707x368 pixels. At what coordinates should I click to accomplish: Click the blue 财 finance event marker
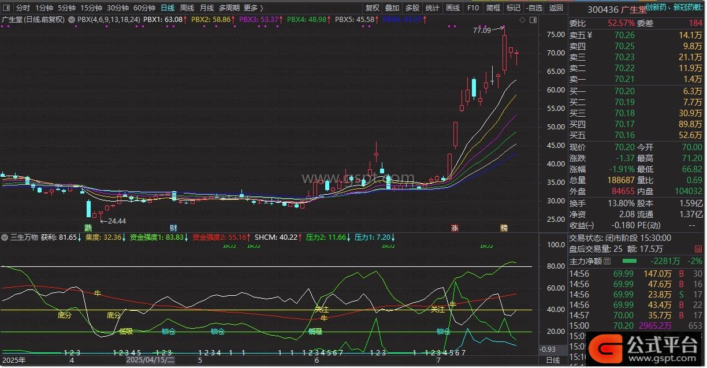(x=173, y=228)
